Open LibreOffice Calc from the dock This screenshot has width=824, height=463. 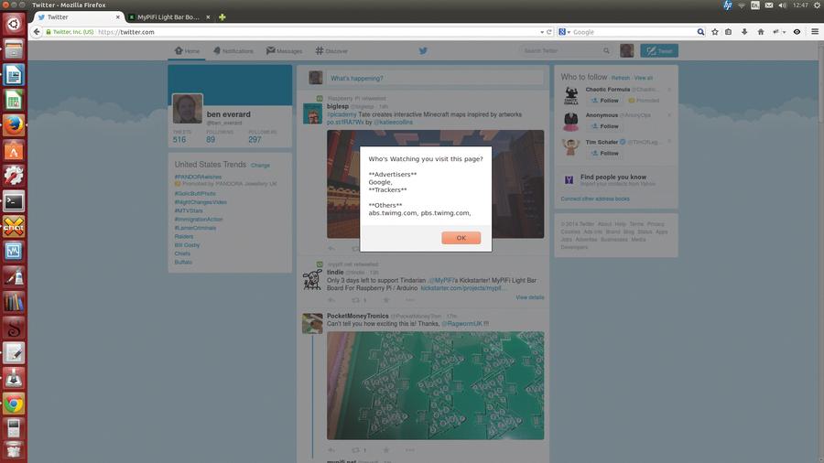14,101
